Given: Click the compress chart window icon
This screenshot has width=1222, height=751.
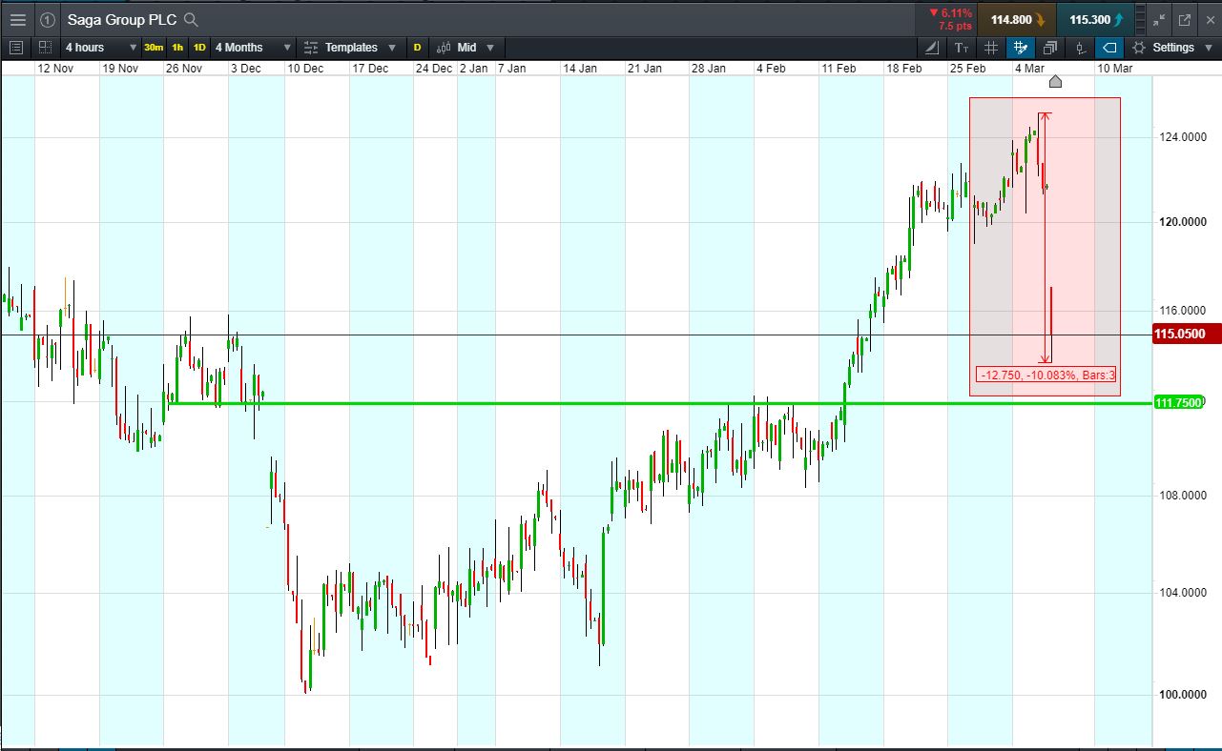Looking at the screenshot, I should 1159,19.
